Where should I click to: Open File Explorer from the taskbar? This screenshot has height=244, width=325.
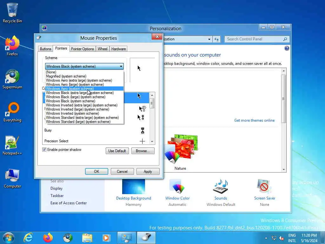pos(87,238)
